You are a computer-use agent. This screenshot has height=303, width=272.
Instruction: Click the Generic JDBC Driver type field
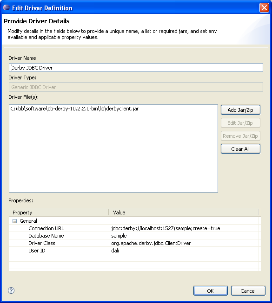[x=136, y=87]
